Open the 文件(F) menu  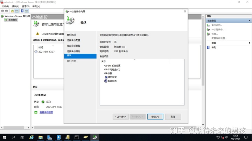[x=5, y=6]
